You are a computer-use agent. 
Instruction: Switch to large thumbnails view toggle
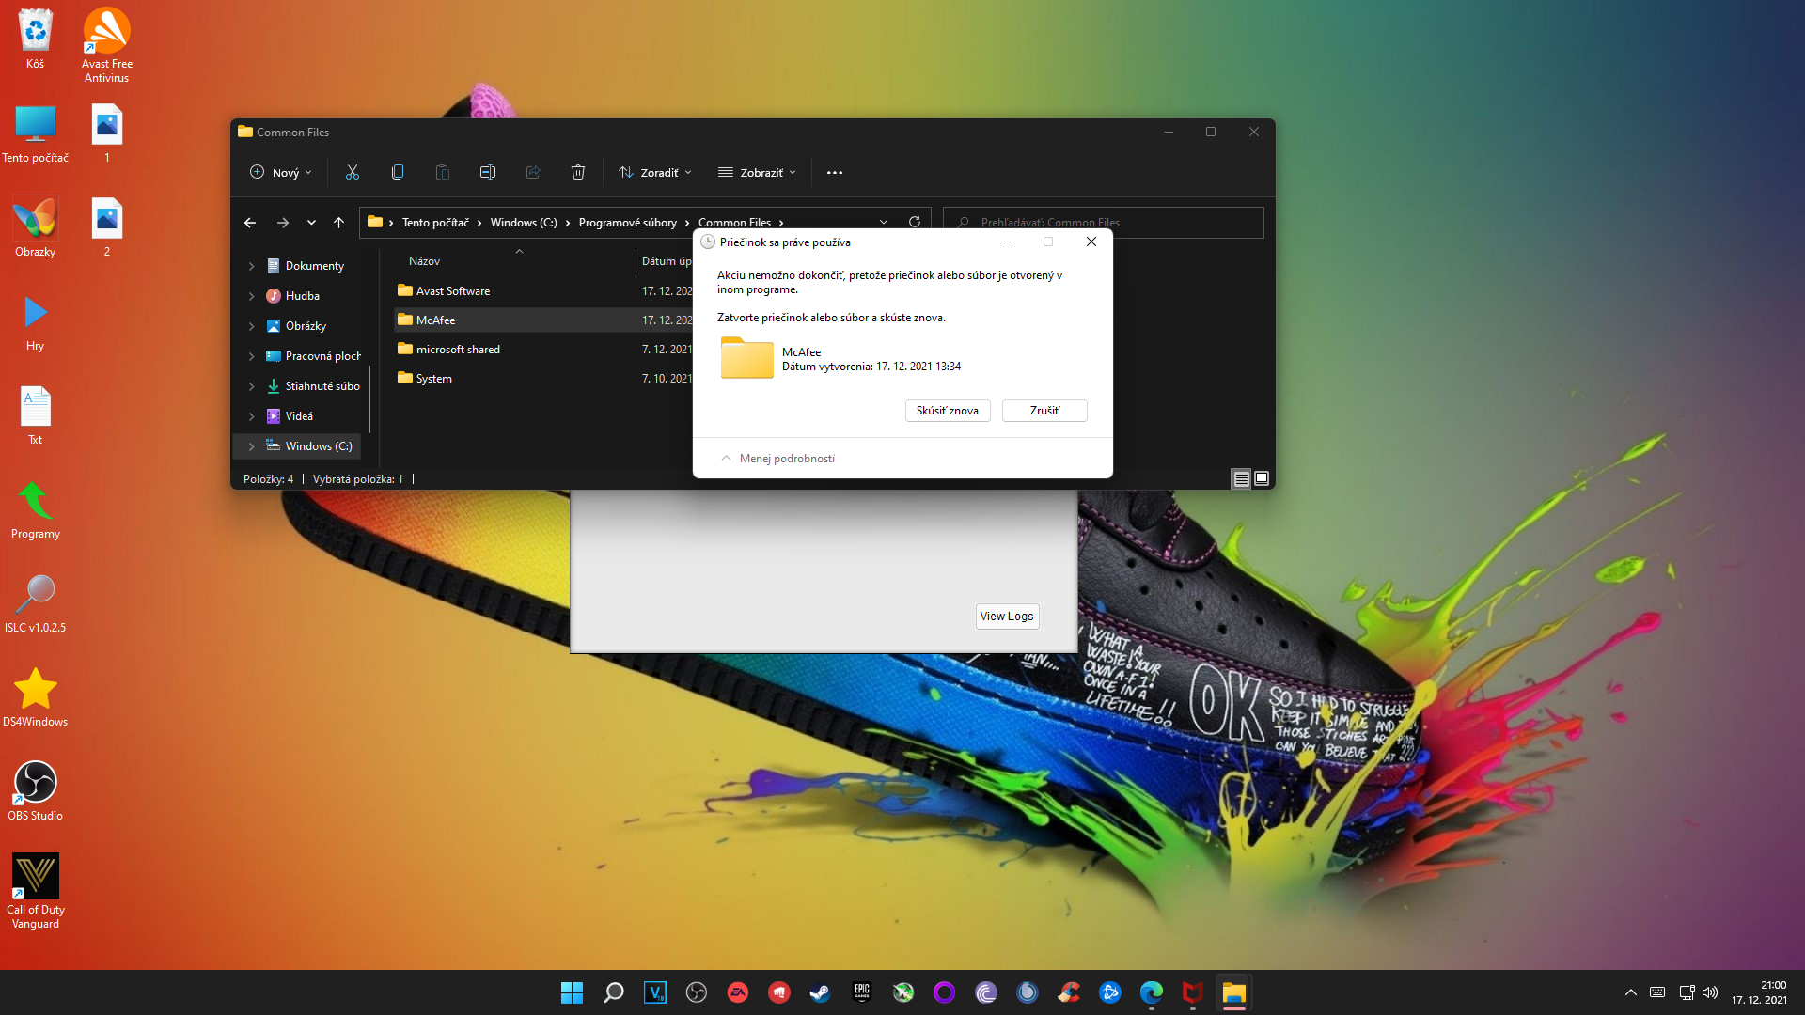click(1262, 479)
